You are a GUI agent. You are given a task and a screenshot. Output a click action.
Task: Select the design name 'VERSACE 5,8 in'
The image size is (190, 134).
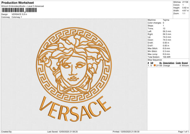[19, 14]
